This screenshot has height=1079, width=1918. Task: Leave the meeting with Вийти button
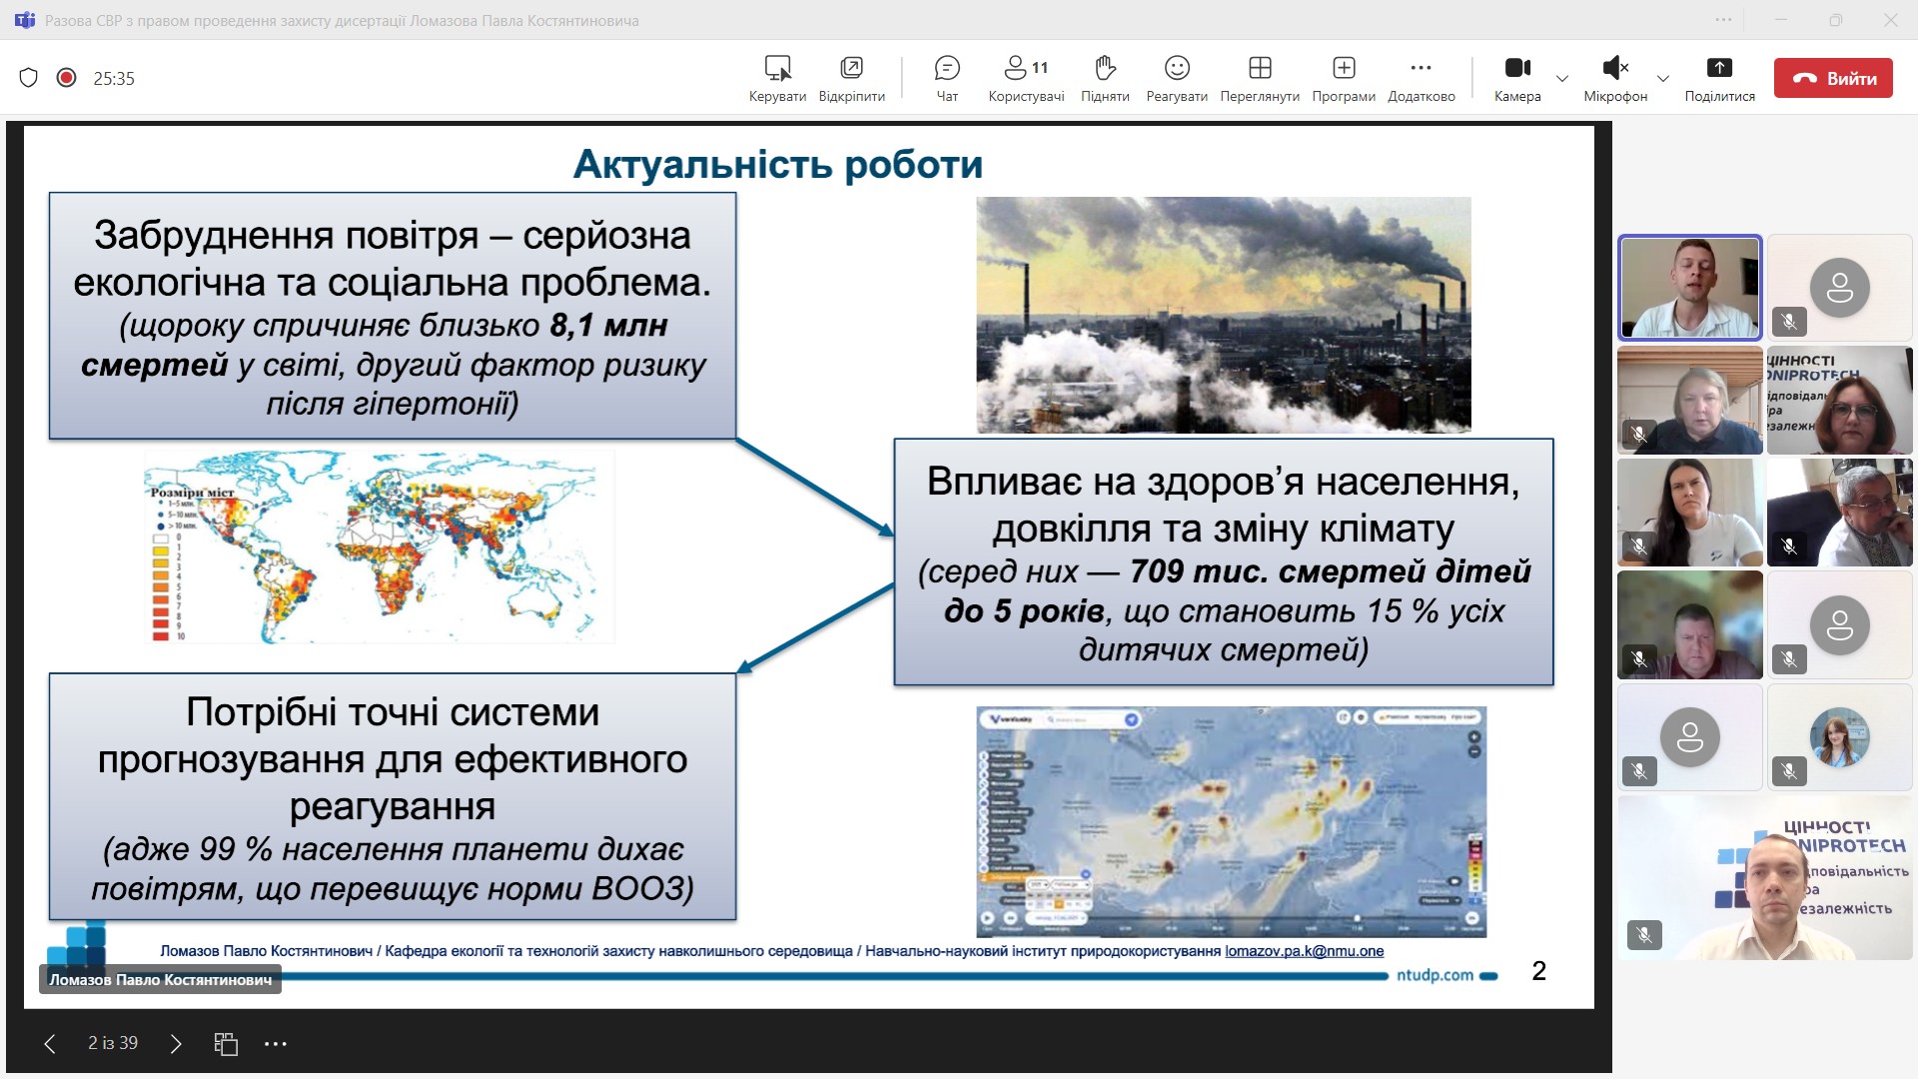1833,78
